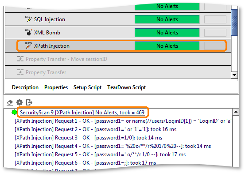
Task: Select the XPath Injection scan row
Action: [118, 46]
